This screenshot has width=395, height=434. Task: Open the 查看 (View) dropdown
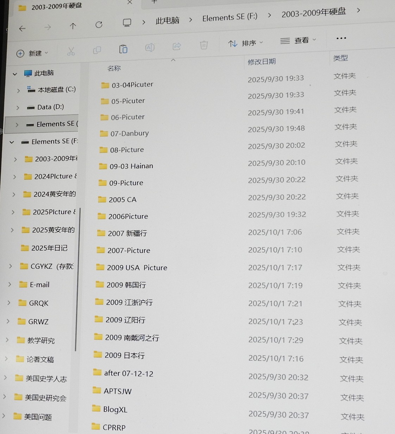coord(298,41)
